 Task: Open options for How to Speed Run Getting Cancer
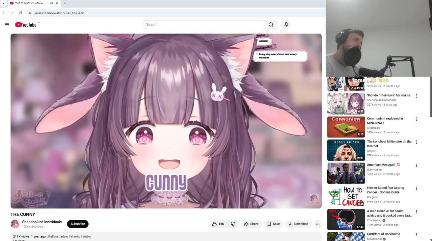pos(416,188)
